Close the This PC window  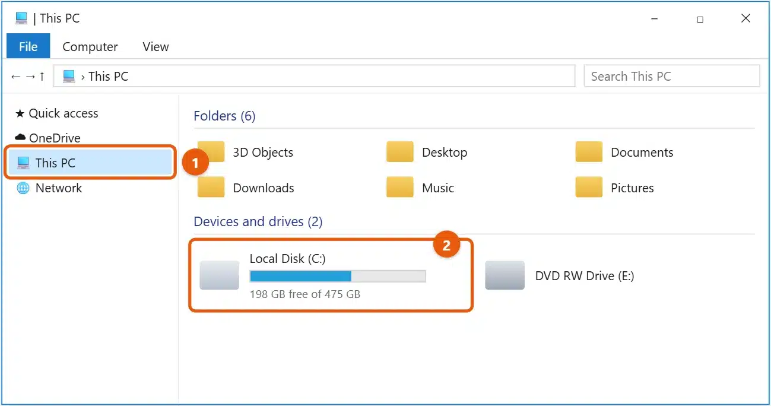(x=746, y=19)
